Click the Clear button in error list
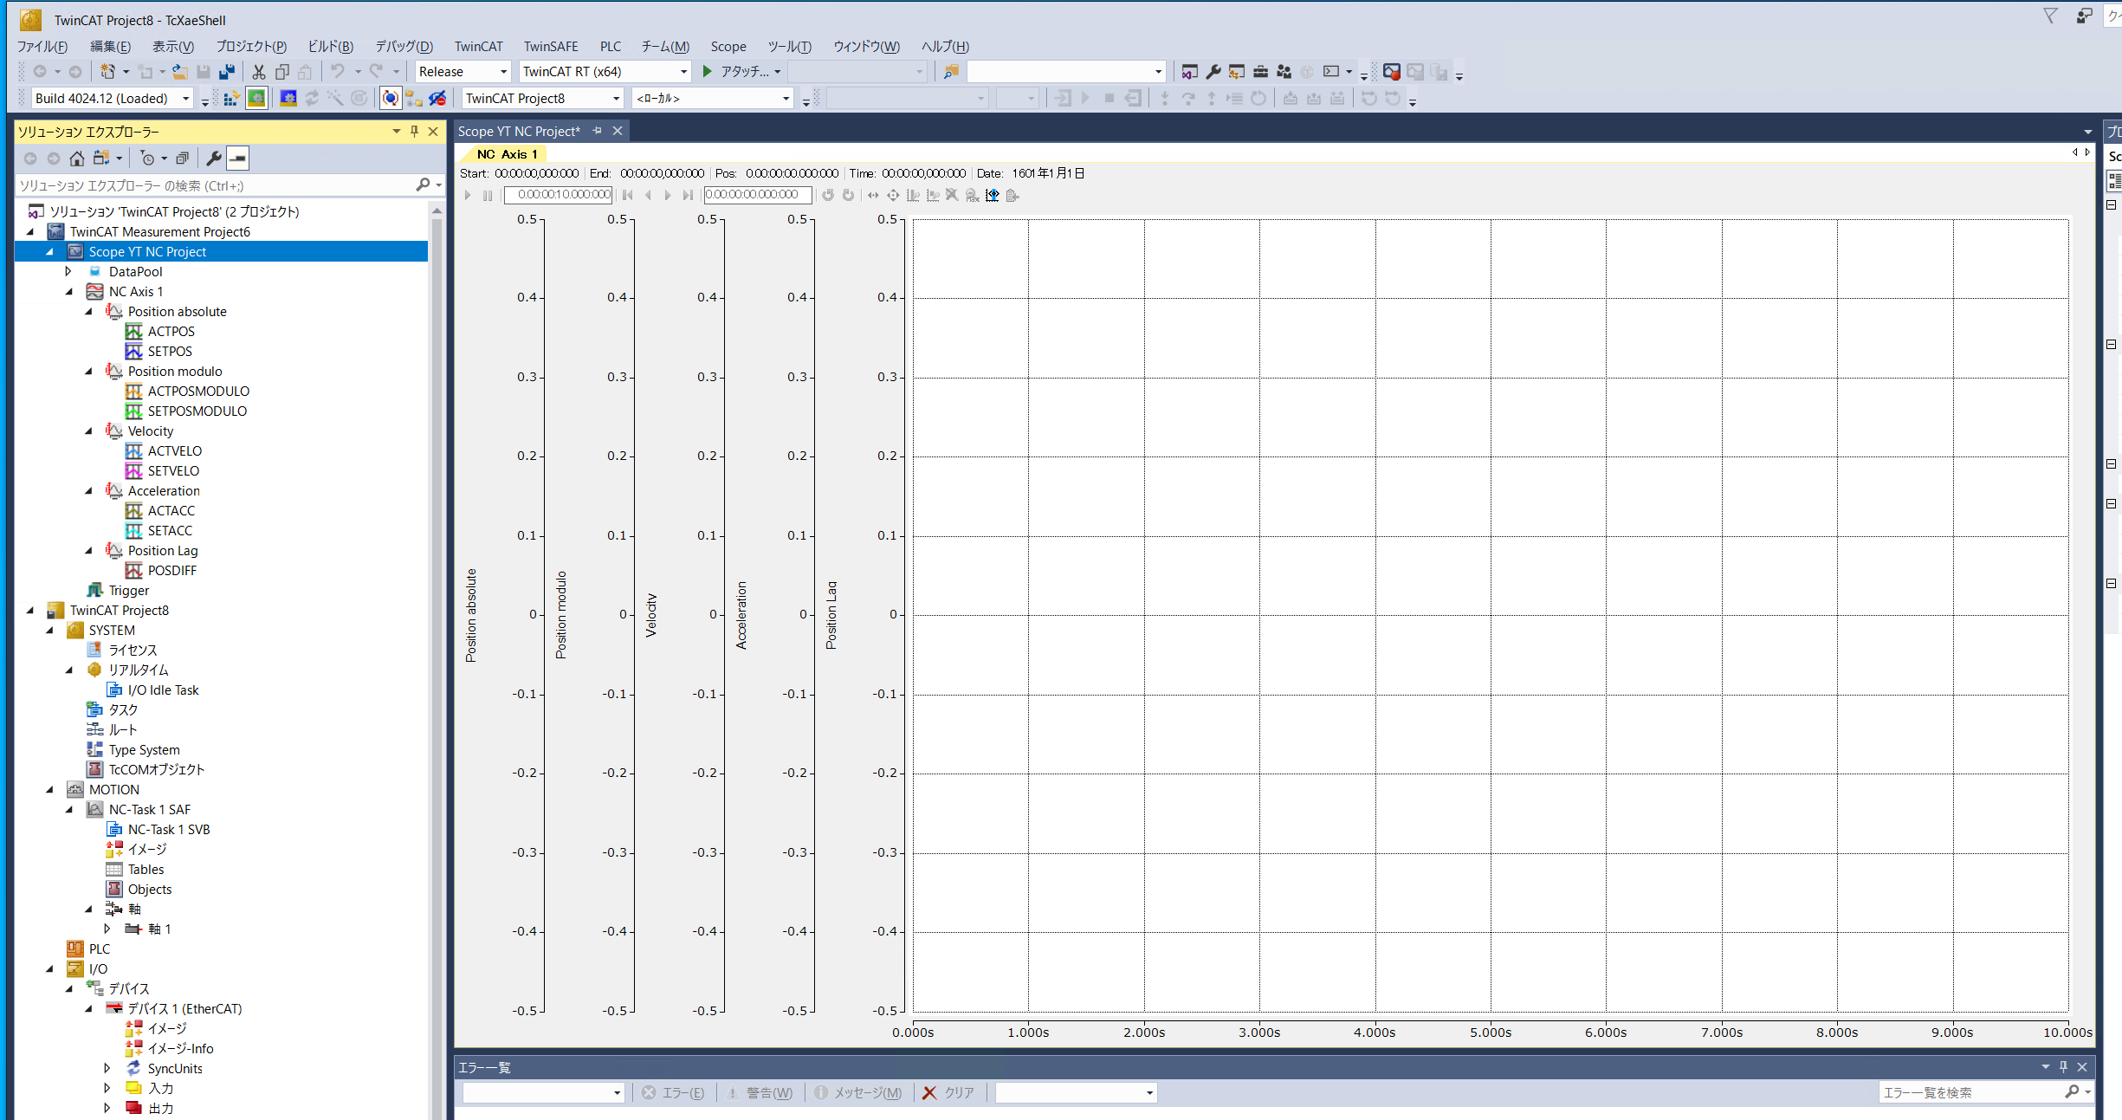 948,1093
